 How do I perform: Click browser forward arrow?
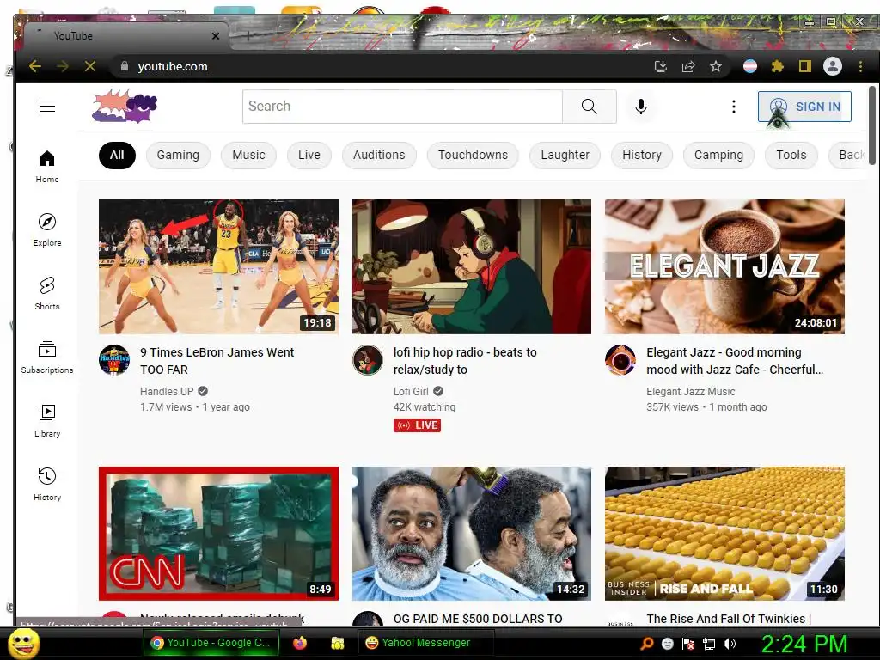coord(62,66)
